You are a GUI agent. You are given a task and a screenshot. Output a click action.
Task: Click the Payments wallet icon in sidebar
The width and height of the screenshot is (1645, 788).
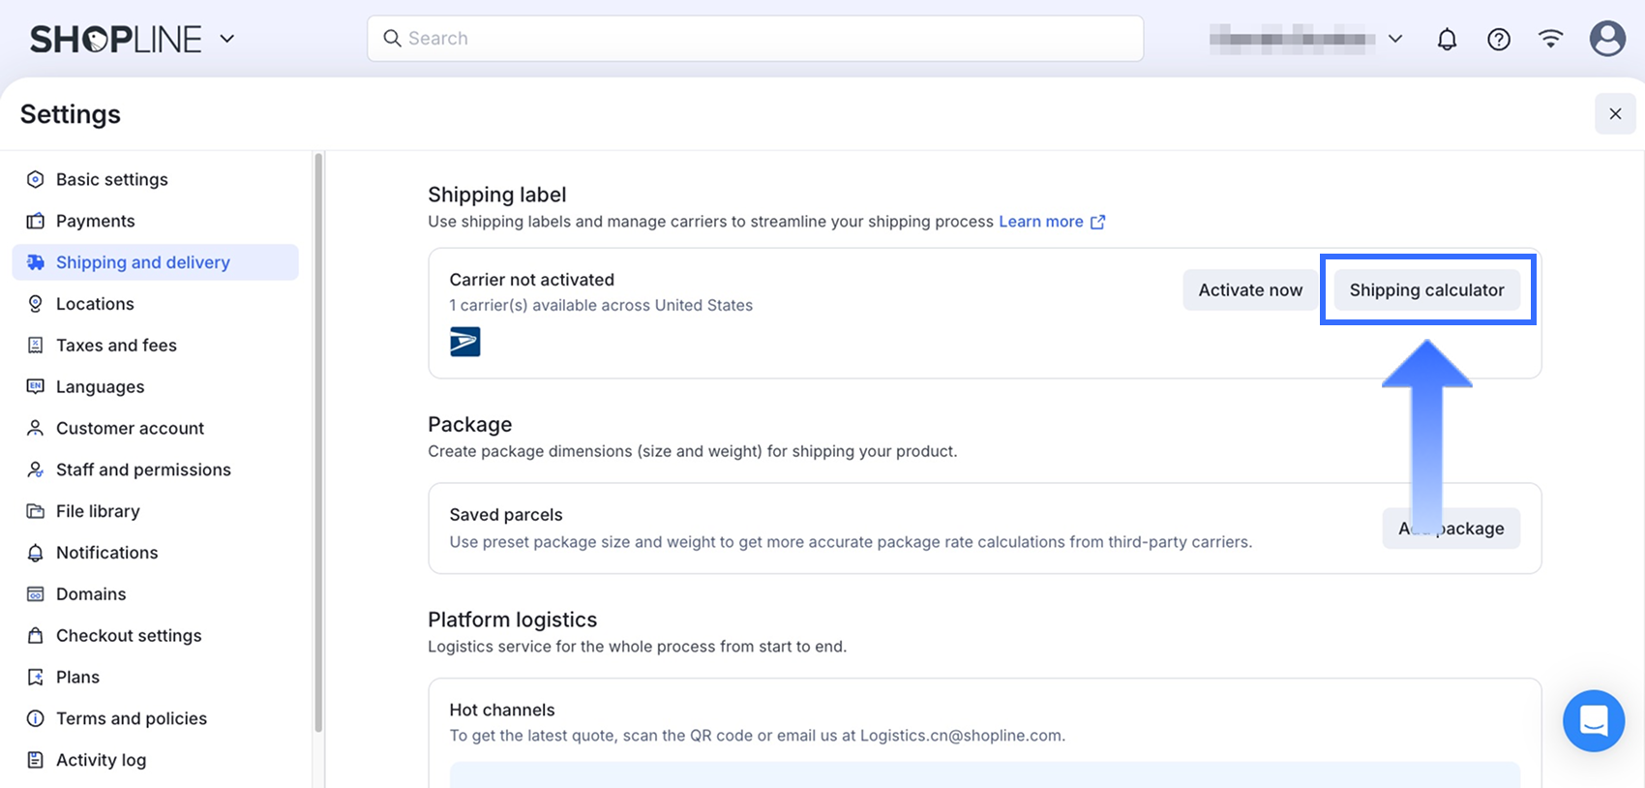[x=36, y=221]
